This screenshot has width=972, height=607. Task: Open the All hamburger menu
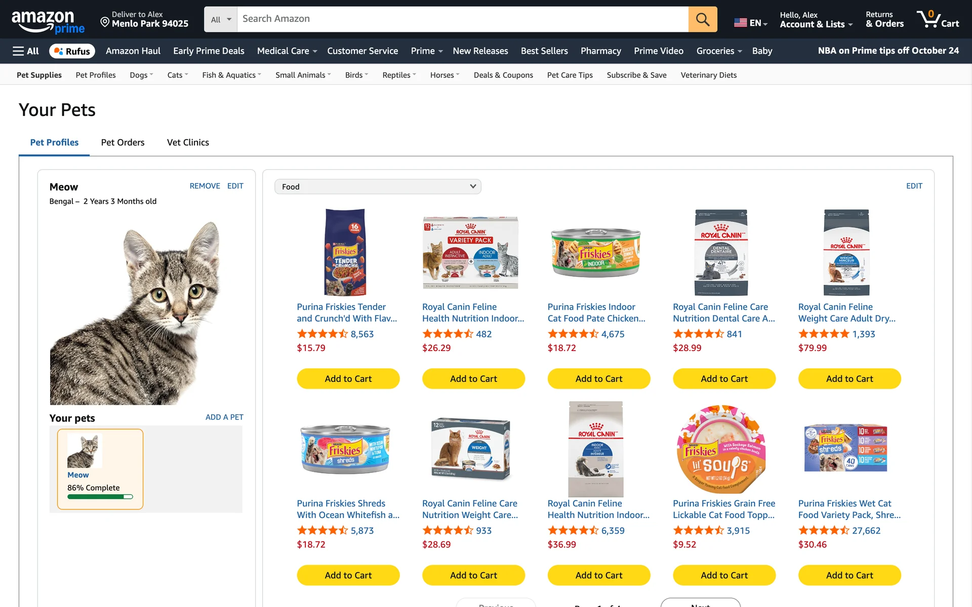point(25,51)
